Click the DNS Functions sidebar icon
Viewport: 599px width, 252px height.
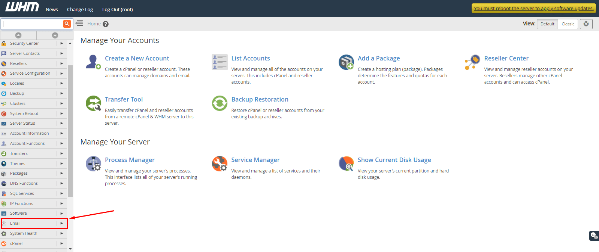click(x=4, y=183)
